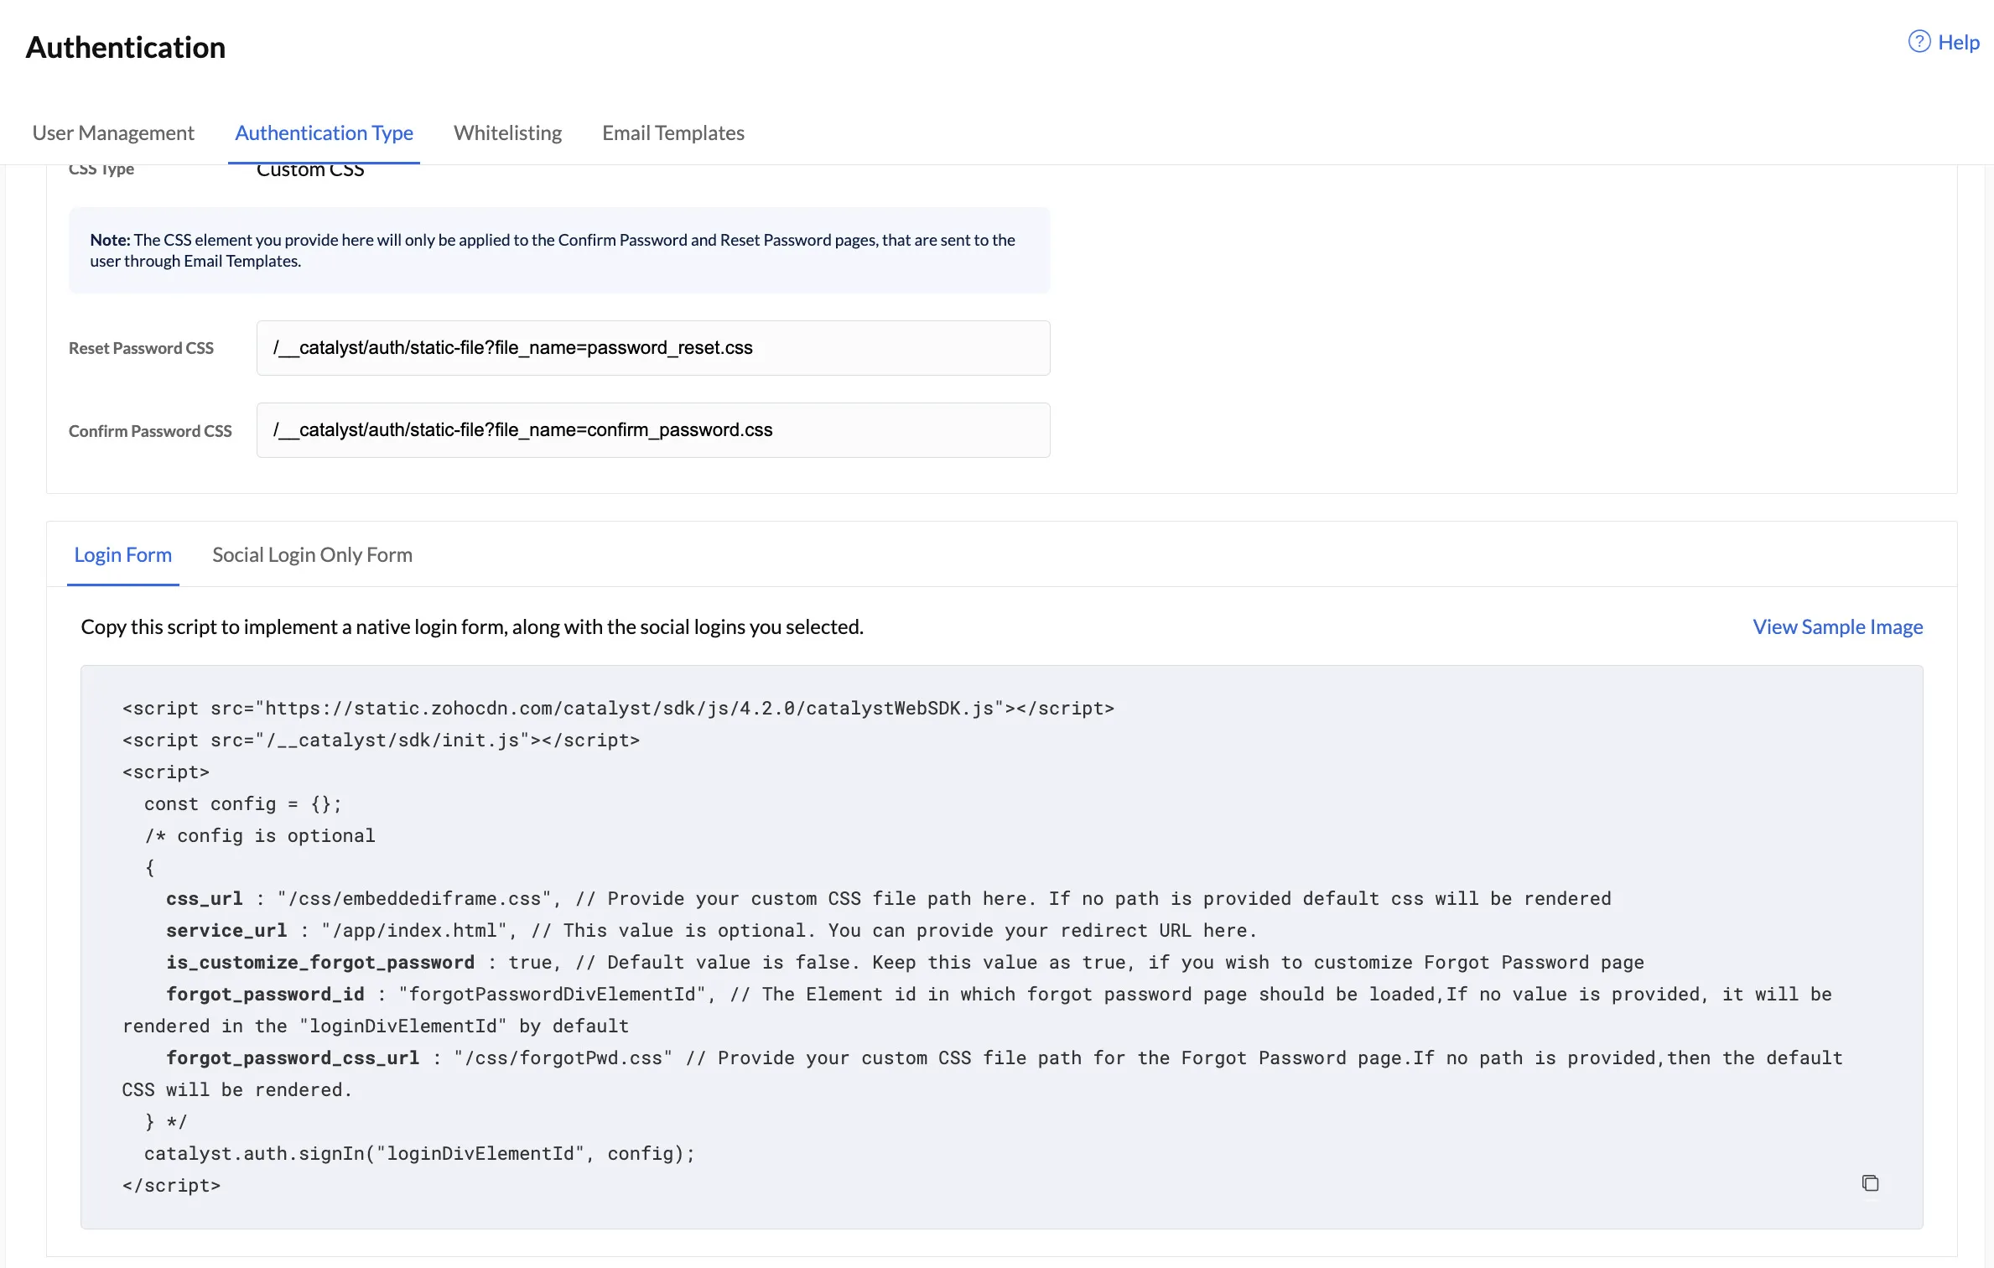Switch to the Social Login Only Form tab

(312, 554)
